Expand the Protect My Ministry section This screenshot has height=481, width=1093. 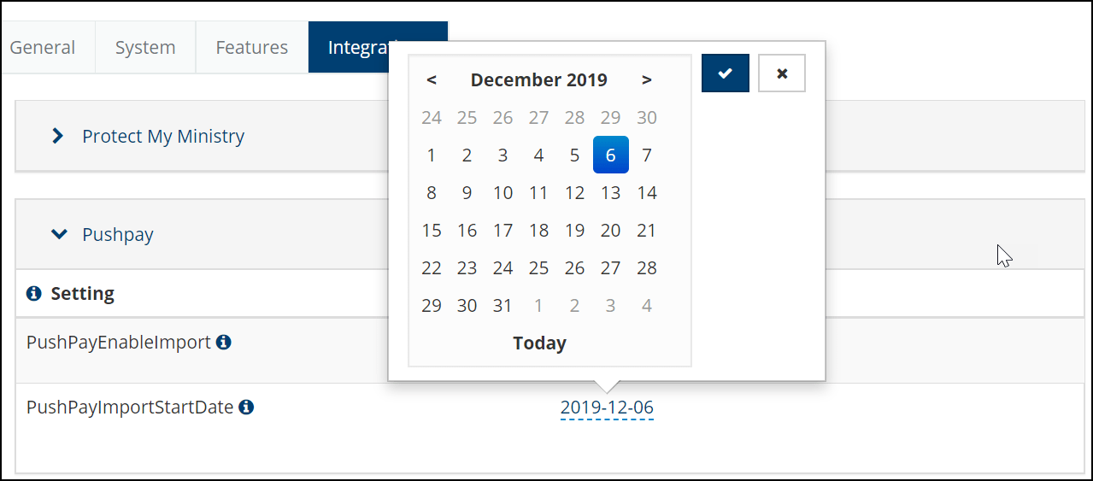pos(58,136)
